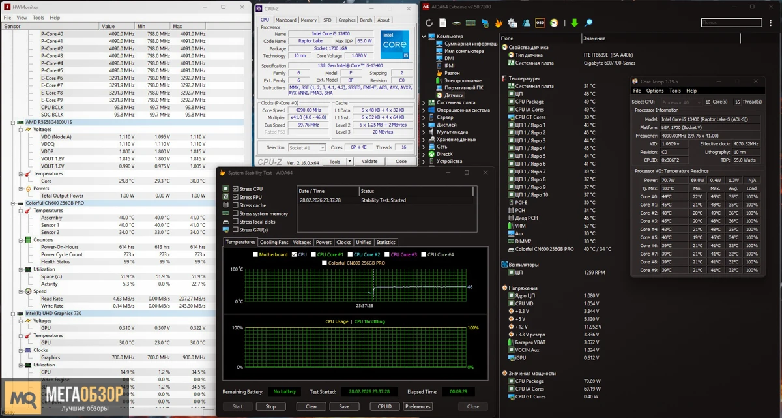Click the Validate button in CPU-Z
The image size is (782, 418).
pos(370,162)
